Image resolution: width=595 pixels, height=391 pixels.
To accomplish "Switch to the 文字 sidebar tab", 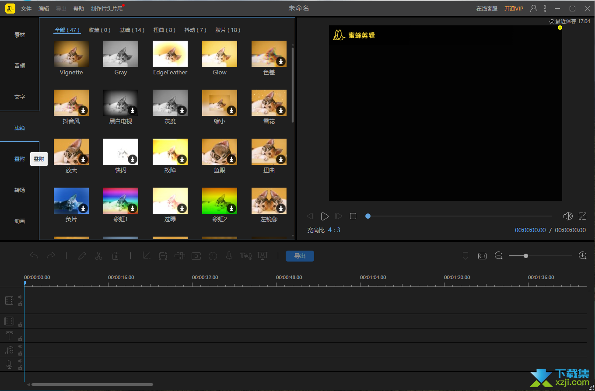I will [20, 97].
